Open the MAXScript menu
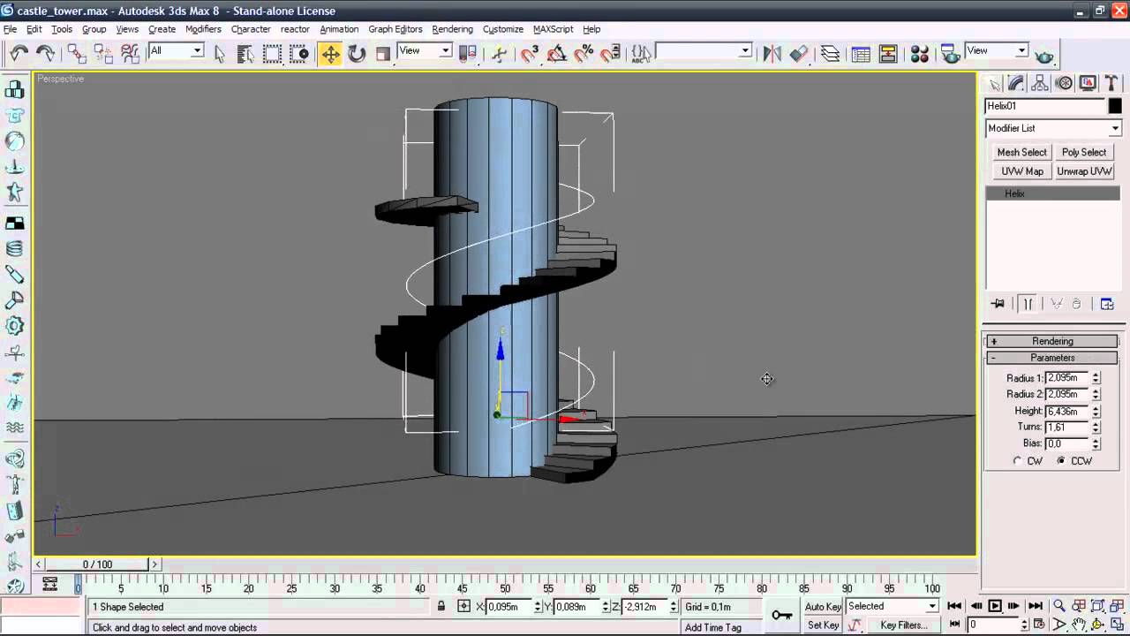Viewport: 1130px width, 636px height. pyautogui.click(x=553, y=29)
